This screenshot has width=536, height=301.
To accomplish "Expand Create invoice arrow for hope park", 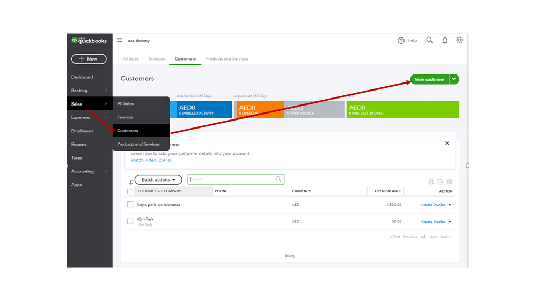I will point(450,205).
